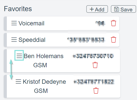The width and height of the screenshot is (137, 100).
Task: Click the blurred Speeddial phone number
Action: (86, 40)
